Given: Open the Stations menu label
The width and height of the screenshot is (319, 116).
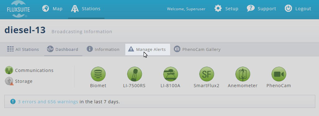Looking at the screenshot, I should point(91,9).
